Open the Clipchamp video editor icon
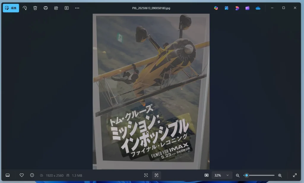This screenshot has width=304, height=183. pyautogui.click(x=247, y=8)
